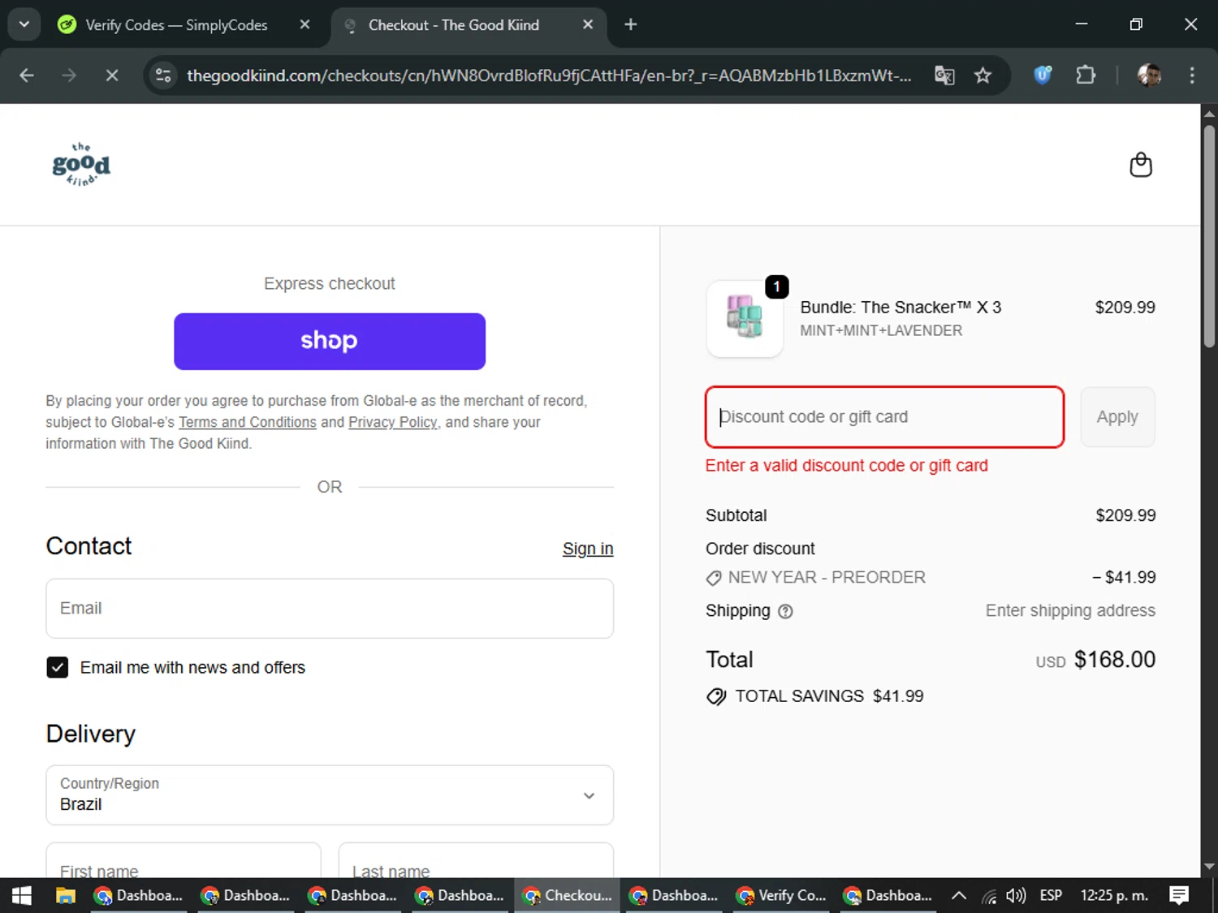
Task: Open the network Wi-Fi tray icon
Action: [988, 896]
